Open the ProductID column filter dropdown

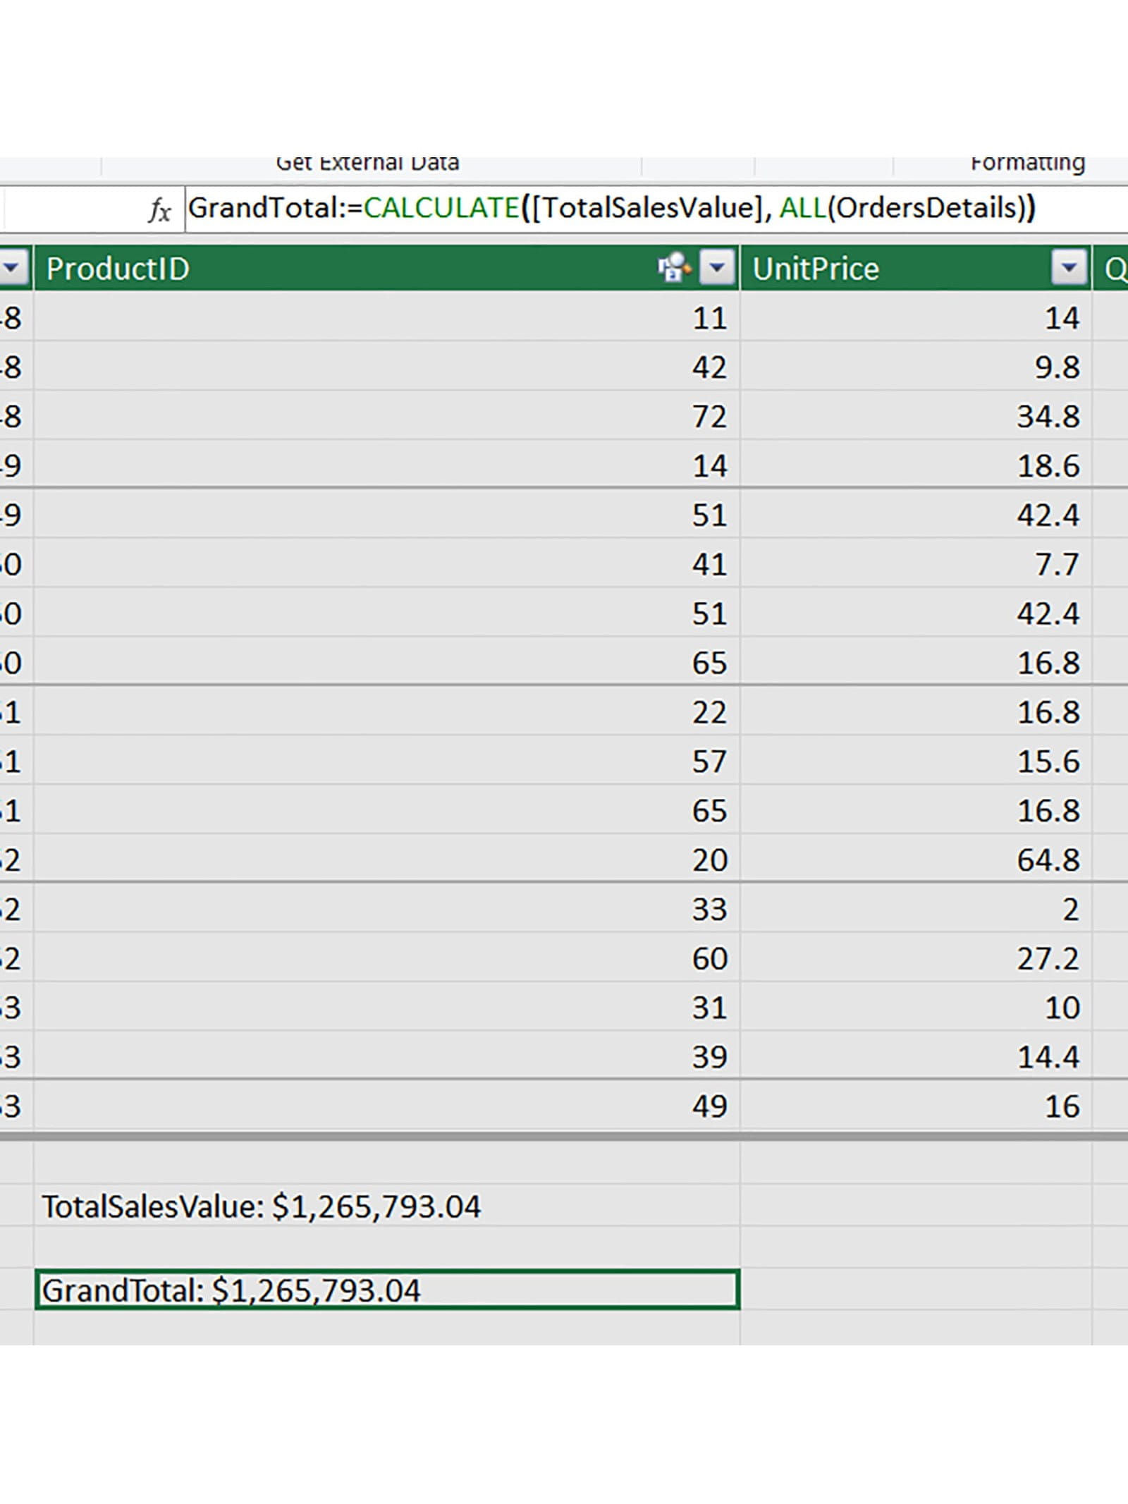[x=717, y=268]
